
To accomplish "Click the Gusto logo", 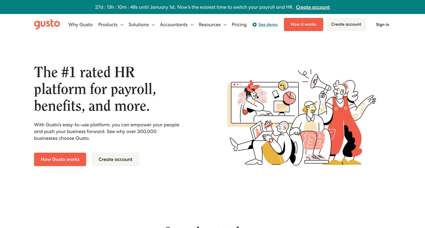I will (47, 24).
